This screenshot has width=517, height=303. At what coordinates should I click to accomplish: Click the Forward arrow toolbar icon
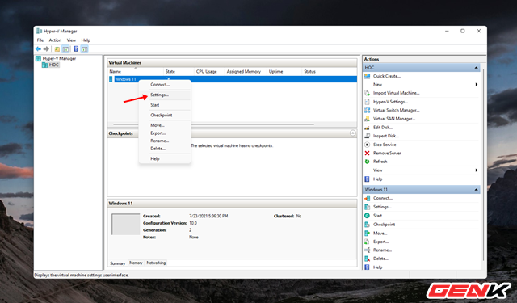click(46, 48)
